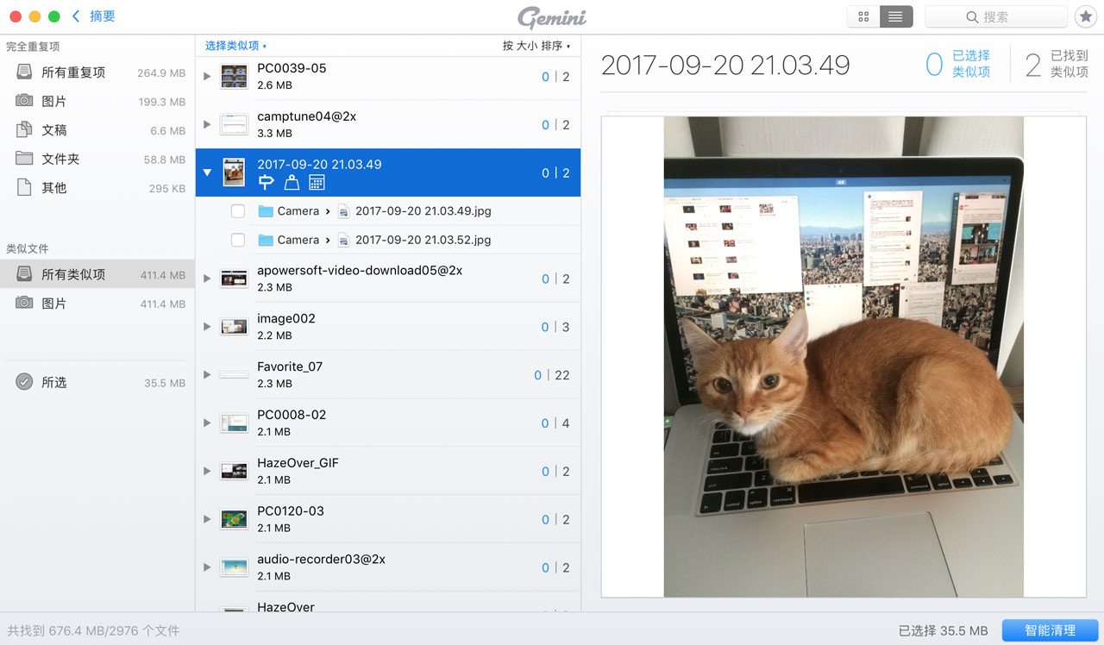Image resolution: width=1104 pixels, height=645 pixels.
Task: Switch to list view layout
Action: (896, 16)
